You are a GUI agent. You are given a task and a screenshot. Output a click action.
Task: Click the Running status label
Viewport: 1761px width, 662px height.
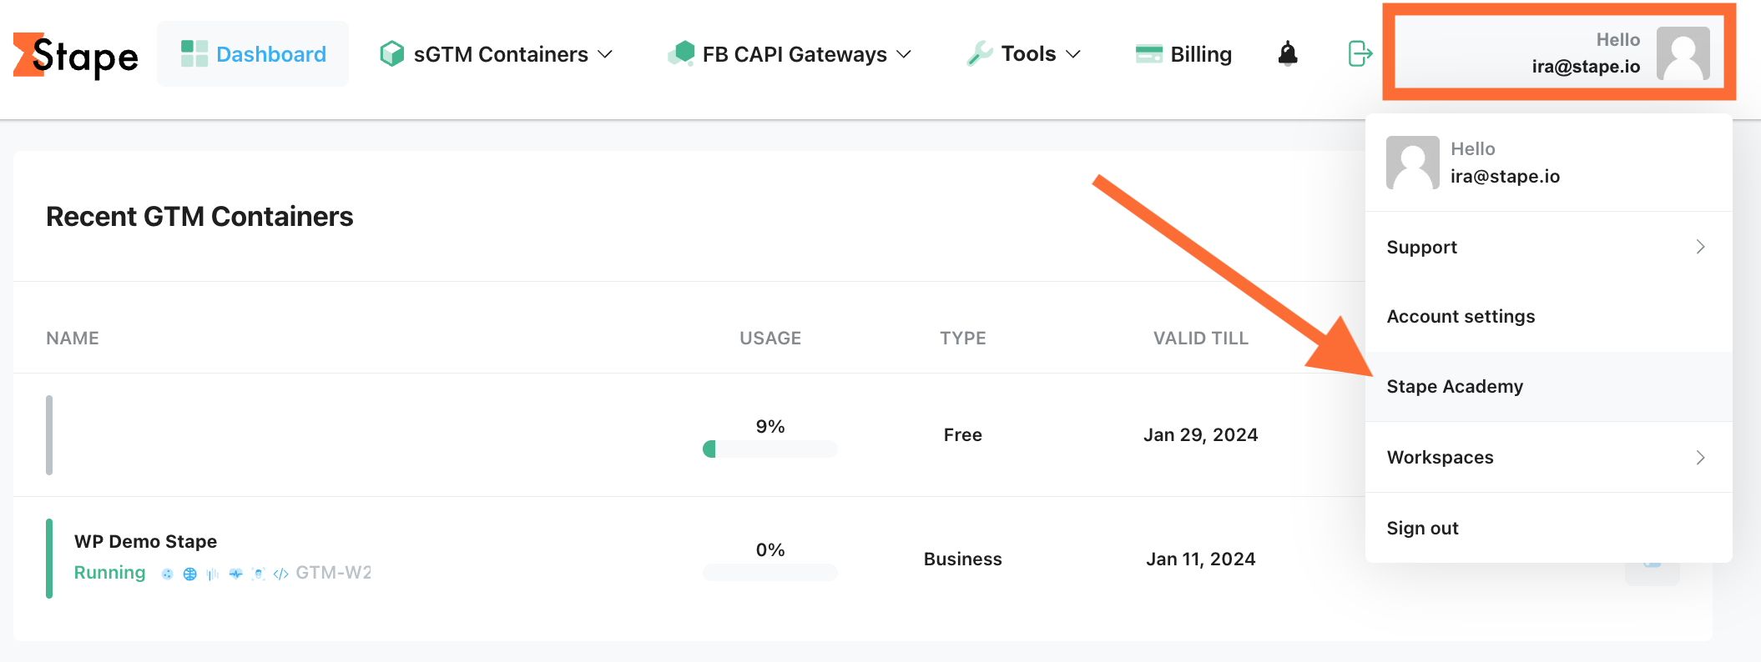(x=109, y=573)
